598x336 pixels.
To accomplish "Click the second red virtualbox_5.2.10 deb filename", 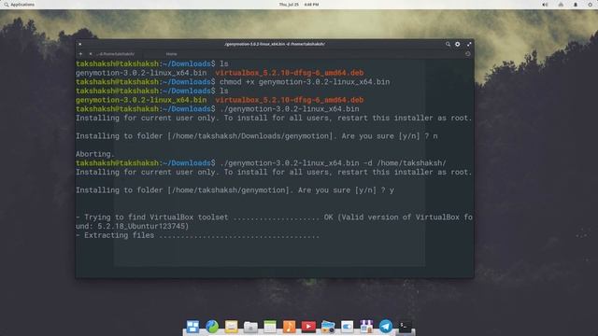I will click(290, 100).
